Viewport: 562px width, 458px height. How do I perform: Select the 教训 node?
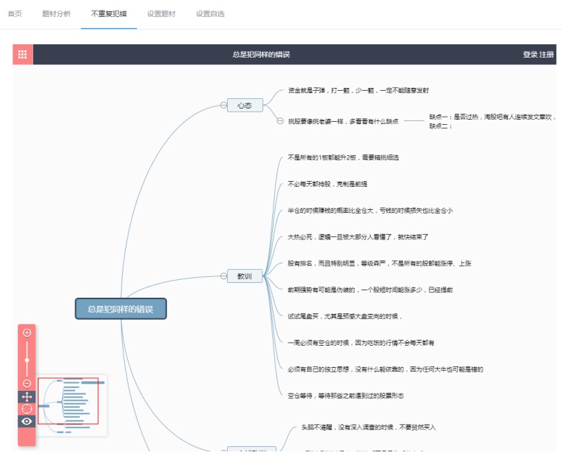245,276
